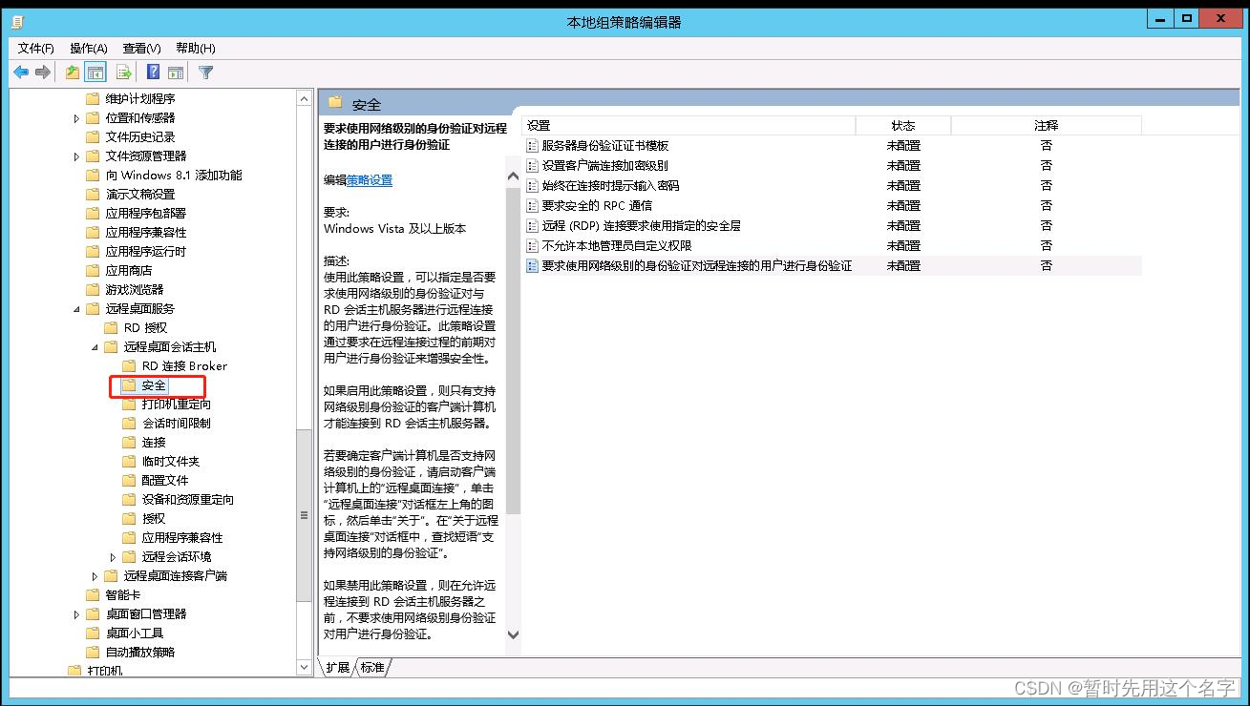The image size is (1250, 706).
Task: Click the forward navigation arrow icon
Action: pyautogui.click(x=43, y=72)
